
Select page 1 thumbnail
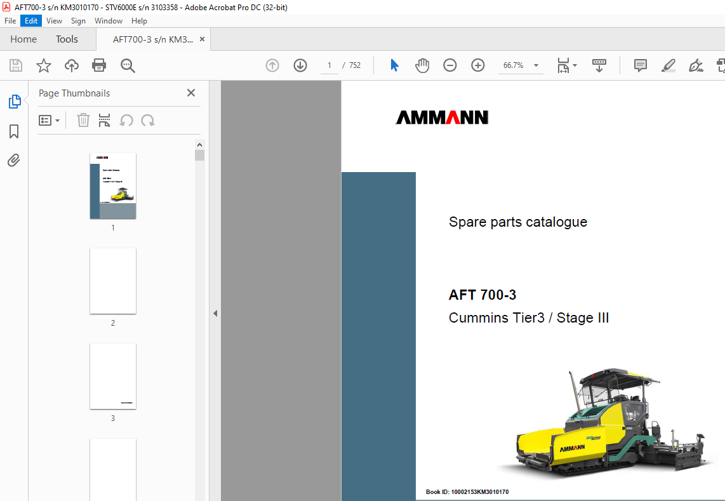click(x=113, y=185)
